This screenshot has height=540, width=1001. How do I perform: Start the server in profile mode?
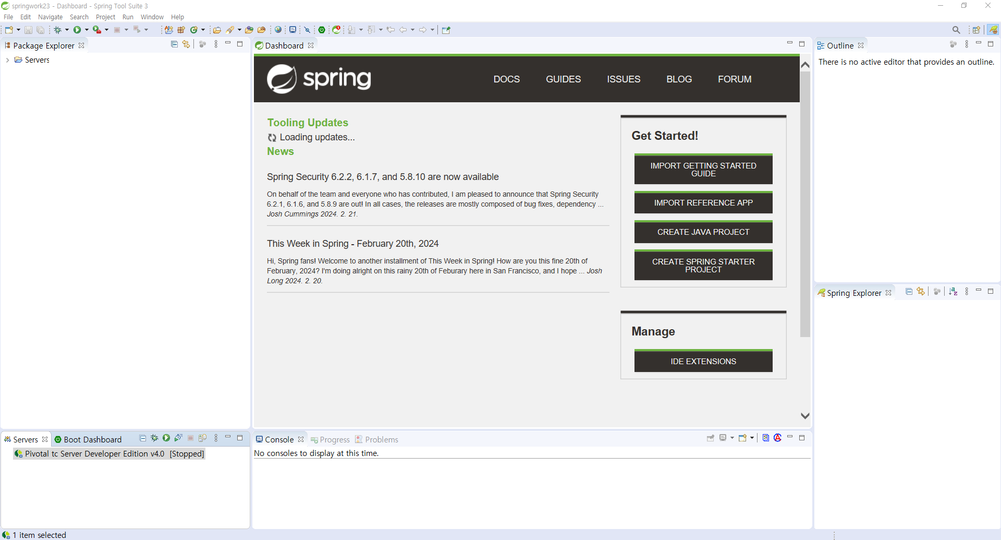point(178,438)
